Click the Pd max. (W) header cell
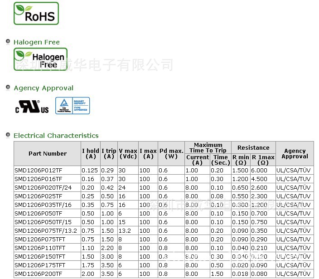319x279 pixels. [171, 154]
